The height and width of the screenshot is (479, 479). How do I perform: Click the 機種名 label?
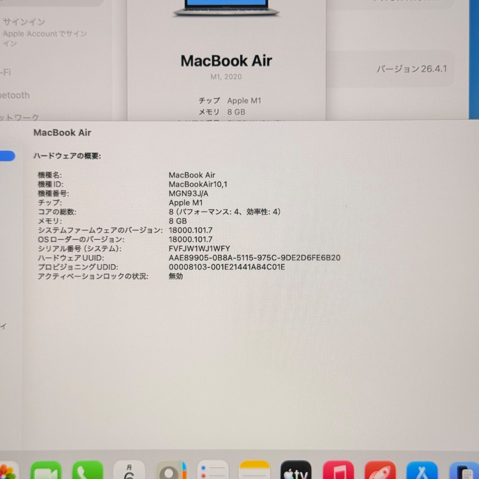(50, 175)
